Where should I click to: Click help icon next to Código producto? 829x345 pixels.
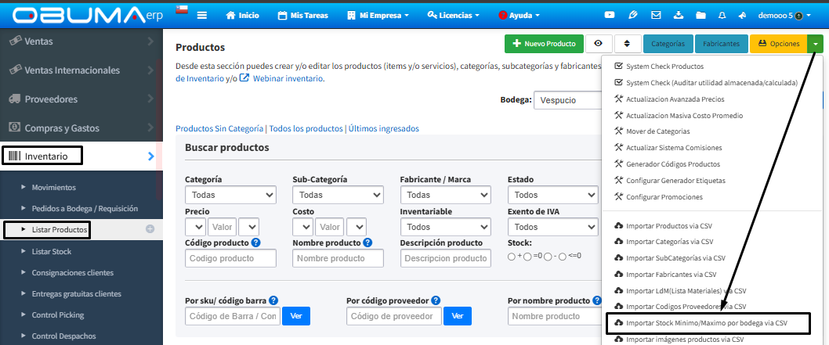point(256,243)
